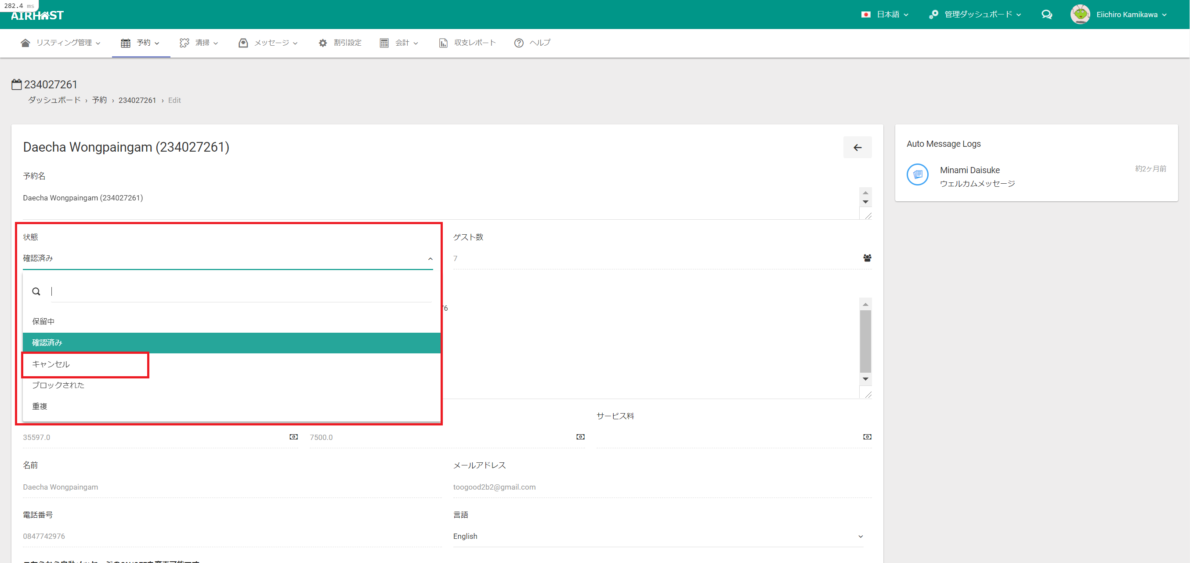Click the guests group icon
The width and height of the screenshot is (1190, 563).
[x=867, y=258]
